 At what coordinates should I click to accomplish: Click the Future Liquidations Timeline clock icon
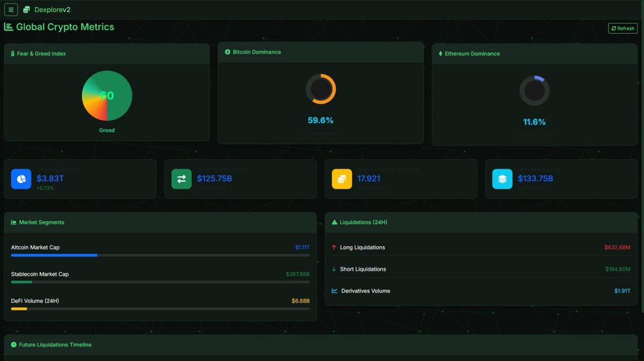click(x=13, y=345)
